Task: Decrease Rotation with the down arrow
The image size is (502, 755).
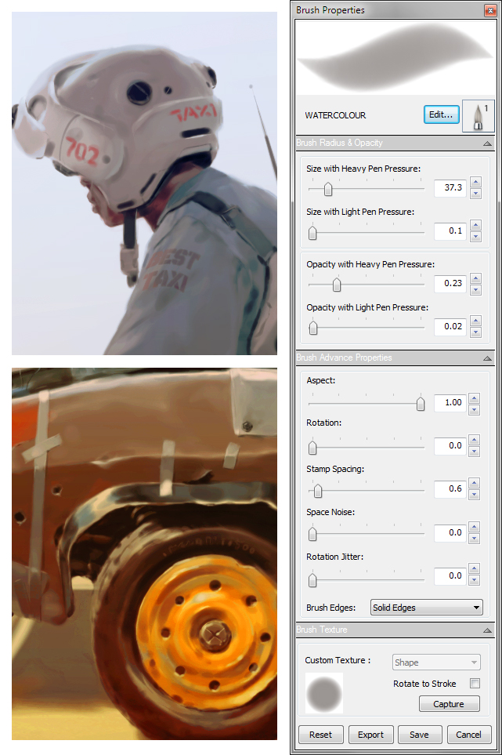Action: [x=474, y=452]
